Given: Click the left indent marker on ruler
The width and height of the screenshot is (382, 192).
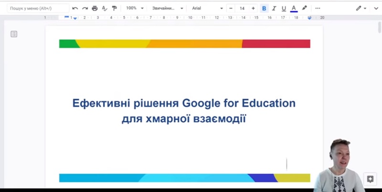Looking at the screenshot, I should [75, 19].
